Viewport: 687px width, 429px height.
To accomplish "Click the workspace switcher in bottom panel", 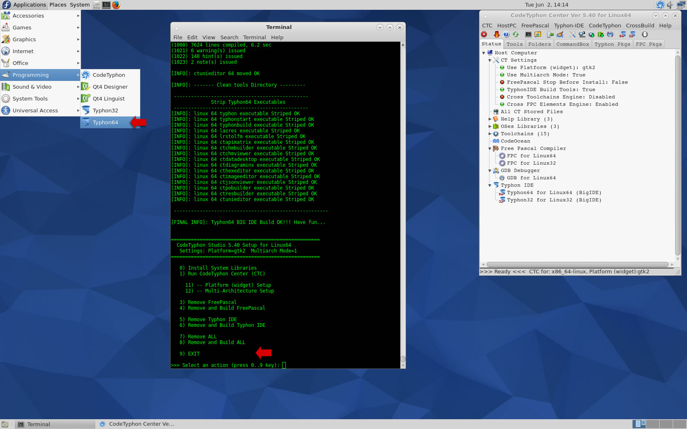I will pos(659,424).
